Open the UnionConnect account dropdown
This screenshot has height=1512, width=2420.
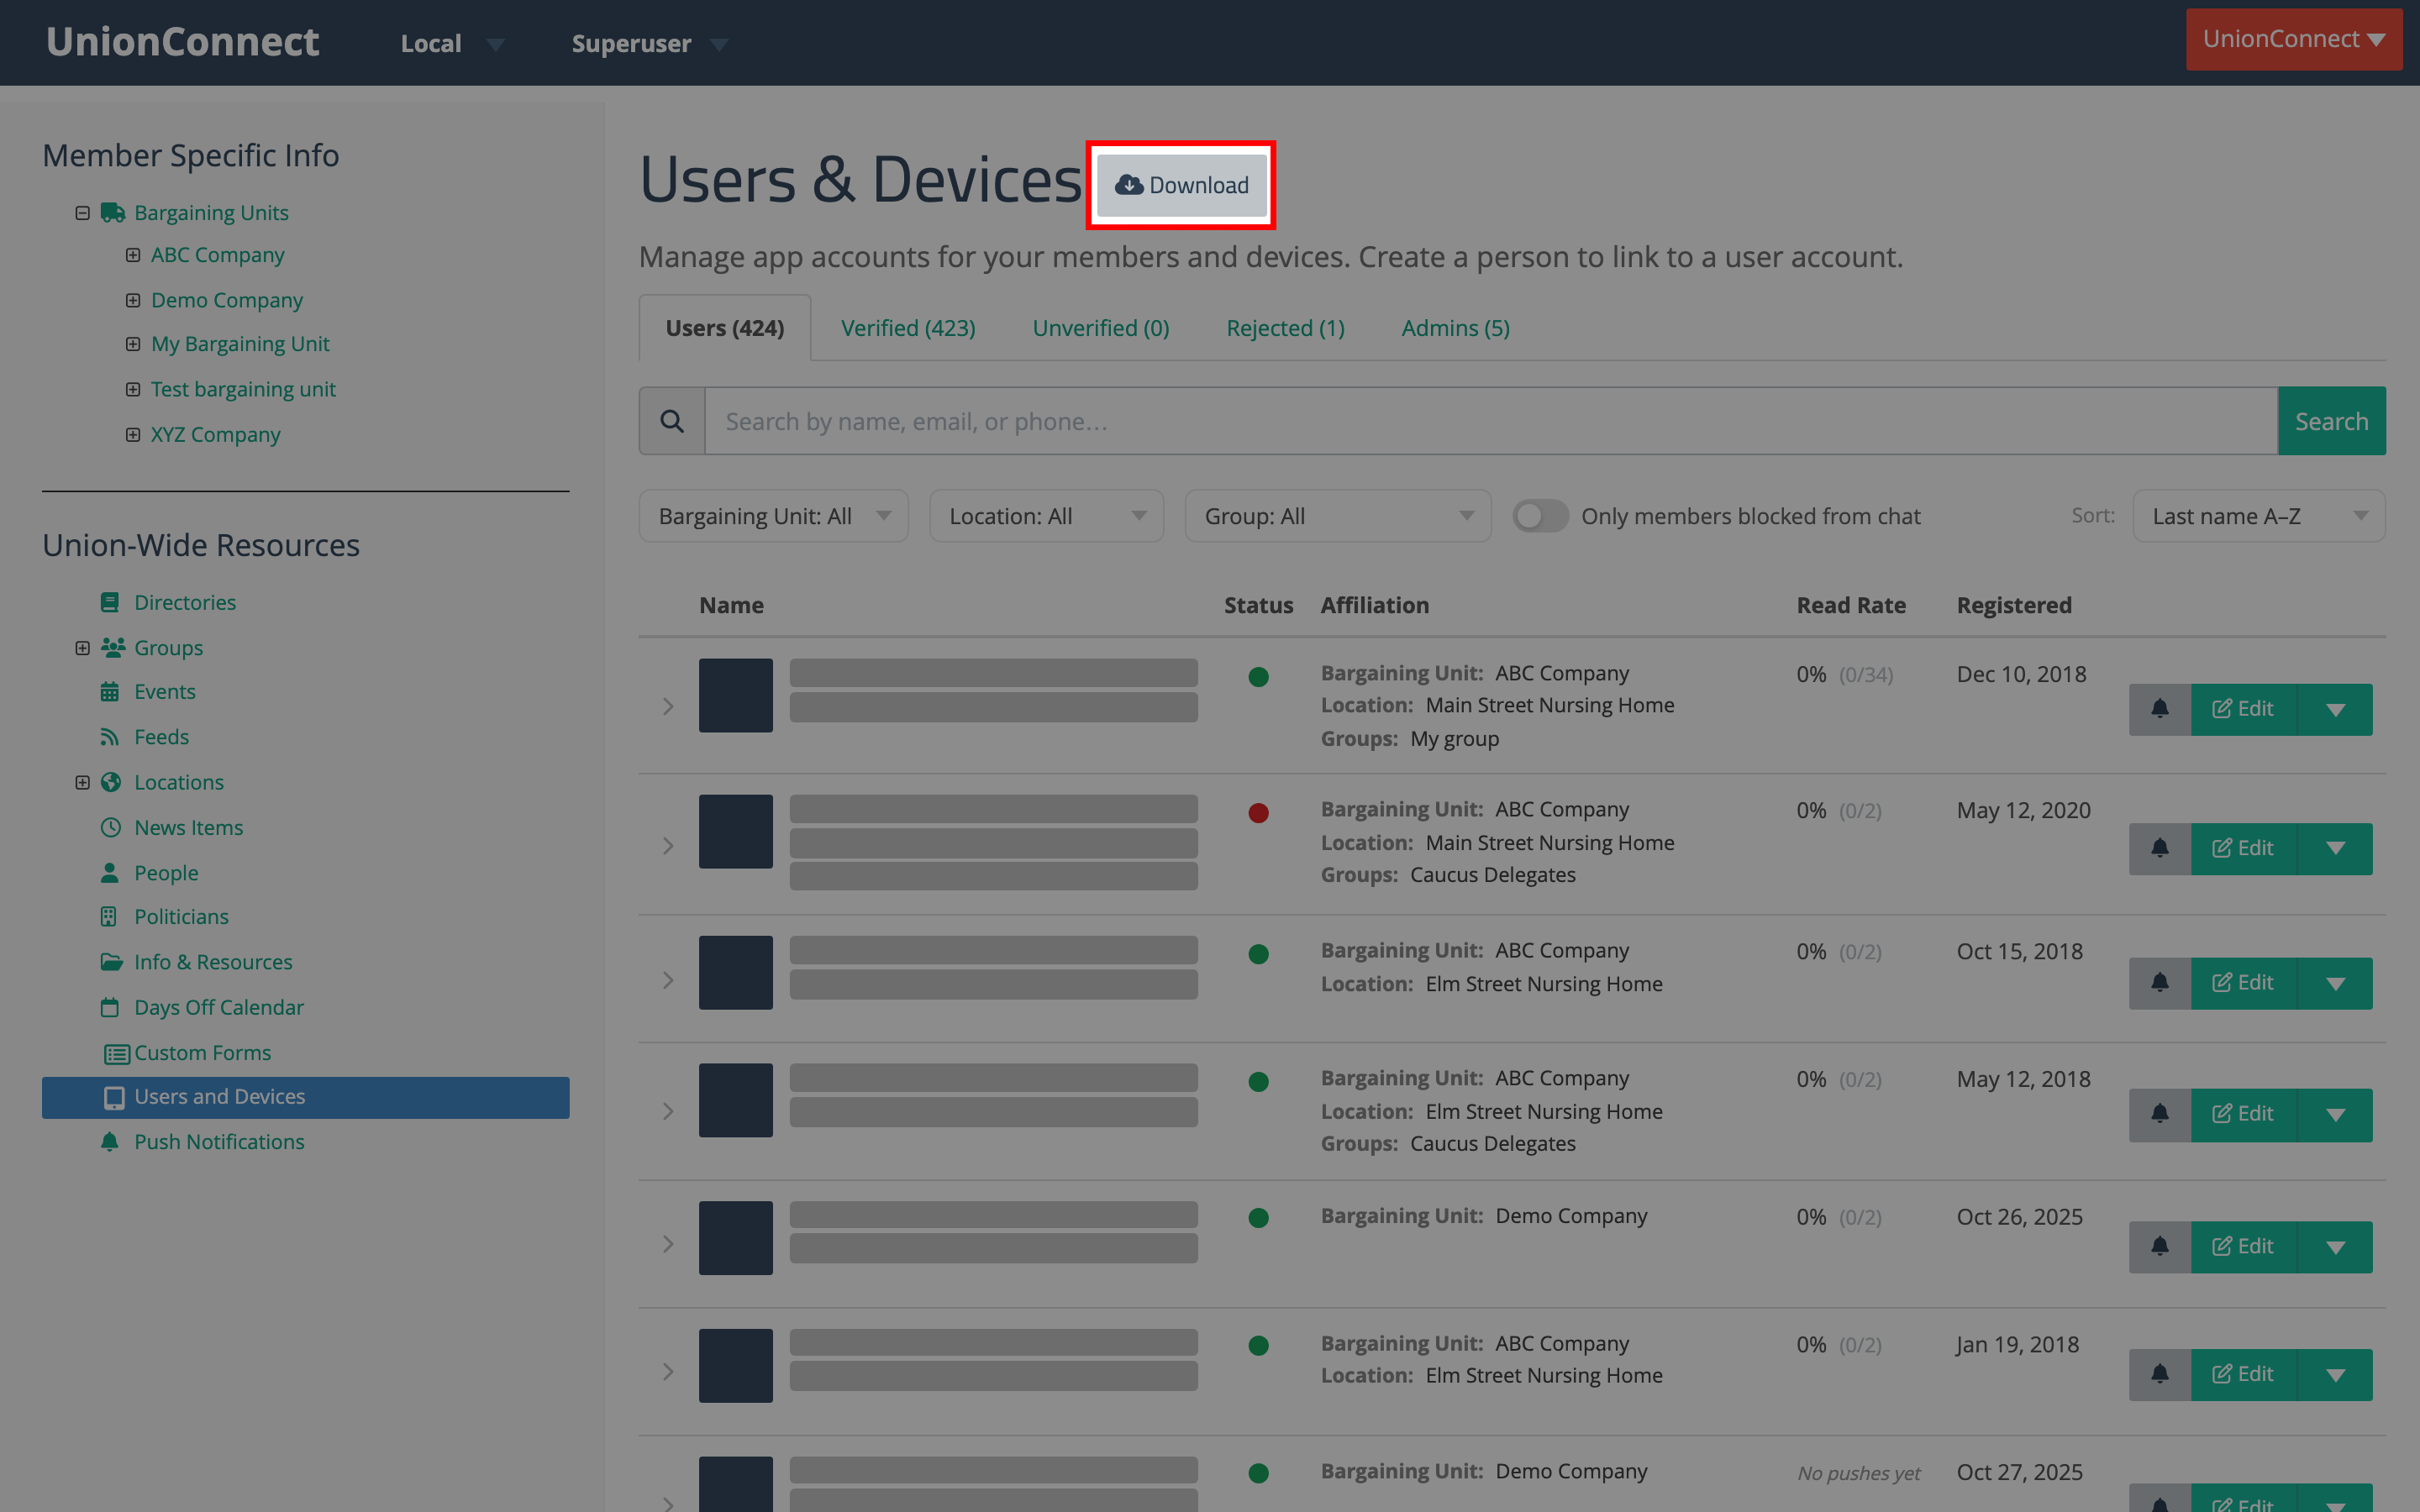[x=2294, y=39]
